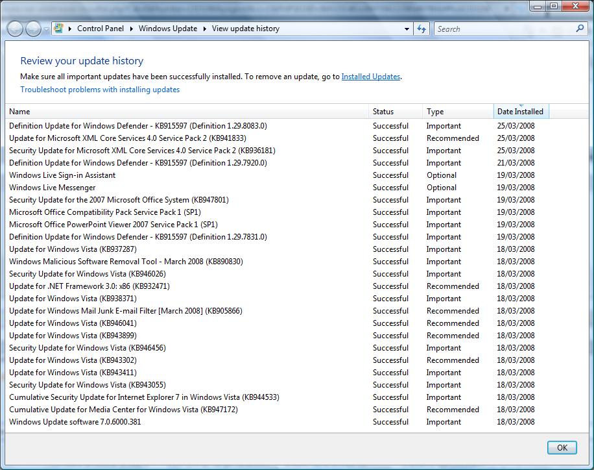Sort the list by Name column
594x470 pixels.
pyautogui.click(x=187, y=112)
